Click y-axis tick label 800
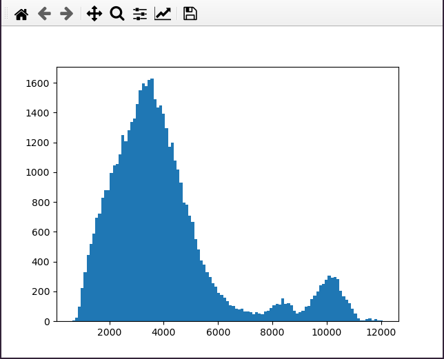The height and width of the screenshot is (359, 444). click(x=41, y=203)
